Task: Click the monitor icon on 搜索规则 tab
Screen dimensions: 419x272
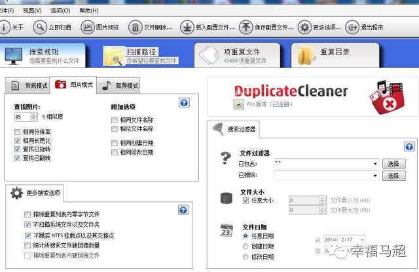Action: [13, 56]
